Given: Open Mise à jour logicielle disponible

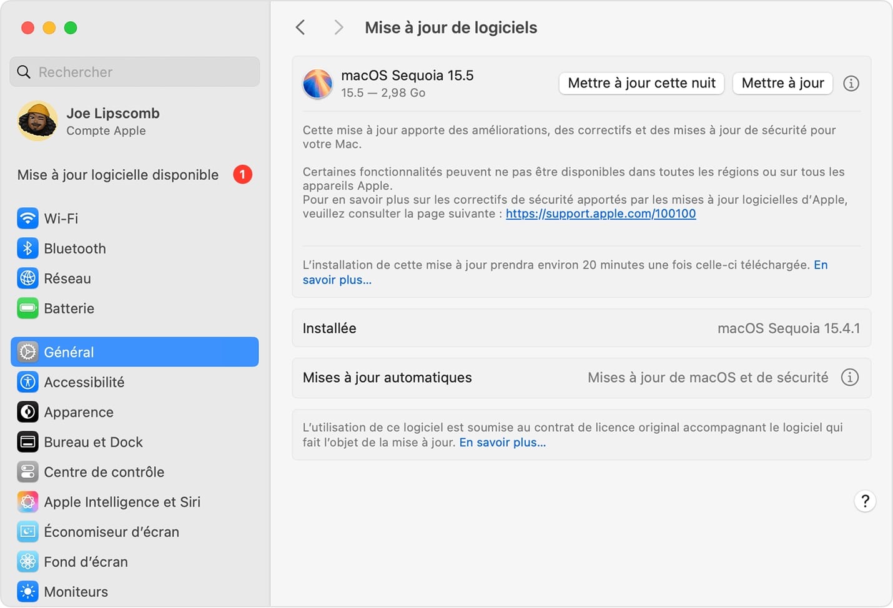Looking at the screenshot, I should [135, 175].
